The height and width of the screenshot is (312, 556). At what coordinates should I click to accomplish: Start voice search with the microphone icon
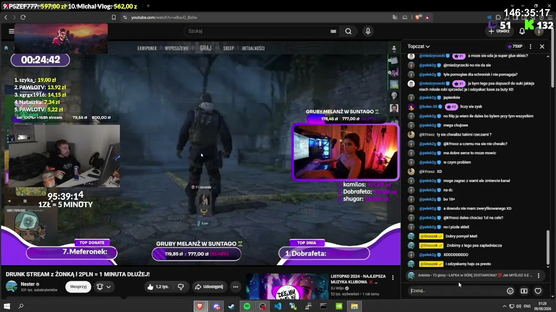click(x=368, y=31)
